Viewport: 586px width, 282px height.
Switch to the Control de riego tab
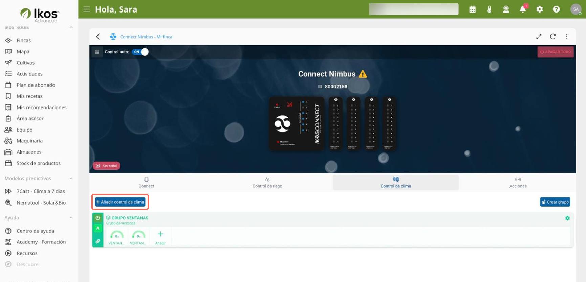coord(267,182)
